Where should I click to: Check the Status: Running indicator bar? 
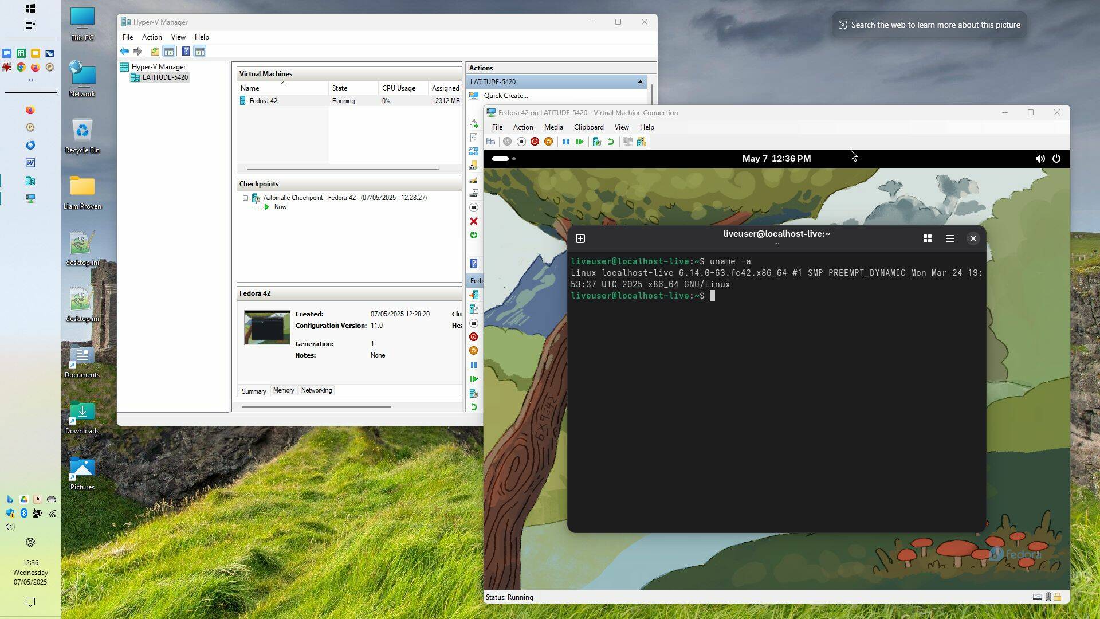point(509,597)
